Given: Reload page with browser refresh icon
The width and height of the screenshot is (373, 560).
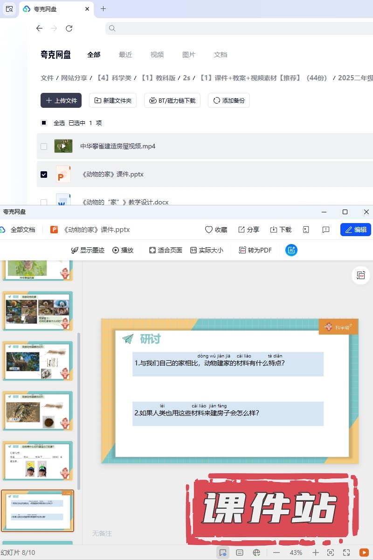Looking at the screenshot, I should [69, 28].
